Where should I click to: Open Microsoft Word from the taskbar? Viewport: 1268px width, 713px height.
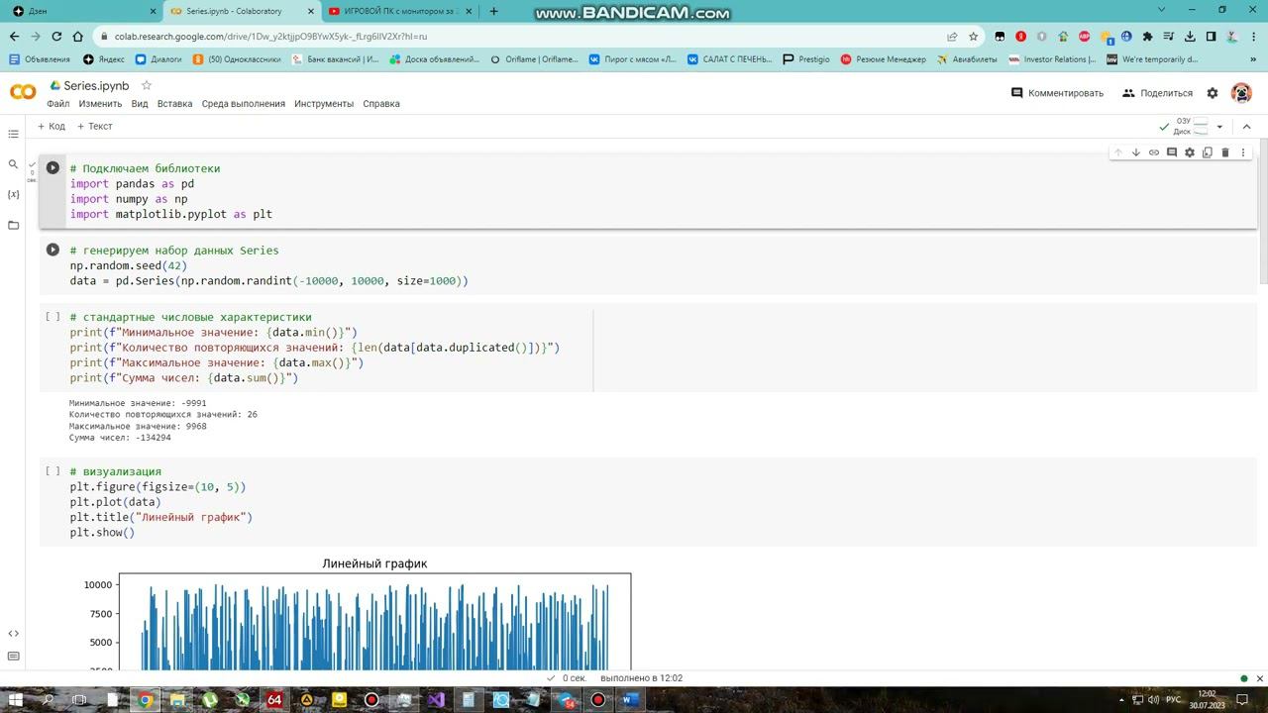click(629, 700)
